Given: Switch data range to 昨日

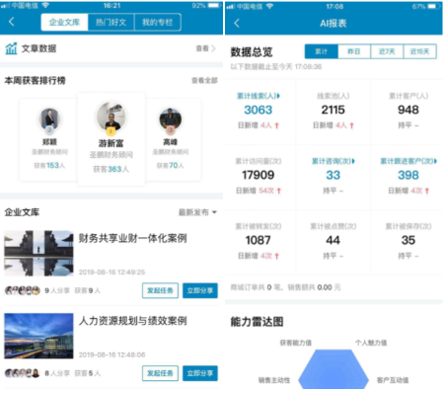Looking at the screenshot, I should tap(354, 51).
